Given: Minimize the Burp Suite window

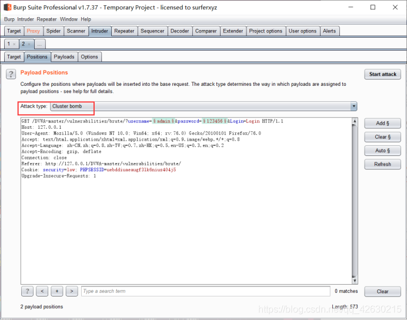Looking at the screenshot, I should [351, 7].
